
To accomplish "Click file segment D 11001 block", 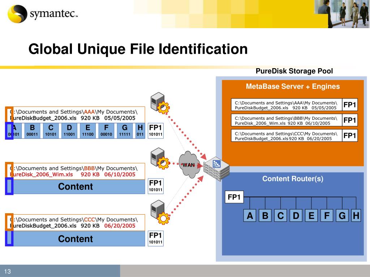I will tap(69, 131).
